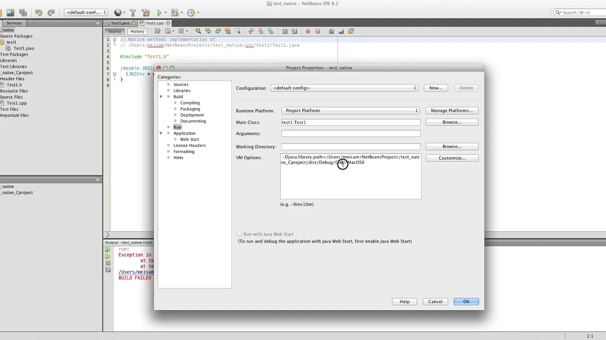Image resolution: width=606 pixels, height=340 pixels.
Task: Click the Customize... VM options button
Action: (x=452, y=158)
